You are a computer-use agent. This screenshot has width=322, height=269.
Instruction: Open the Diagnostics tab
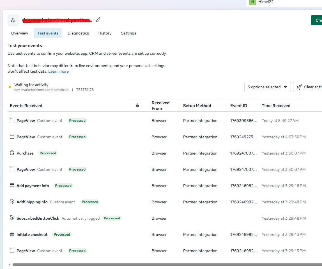pyautogui.click(x=78, y=33)
